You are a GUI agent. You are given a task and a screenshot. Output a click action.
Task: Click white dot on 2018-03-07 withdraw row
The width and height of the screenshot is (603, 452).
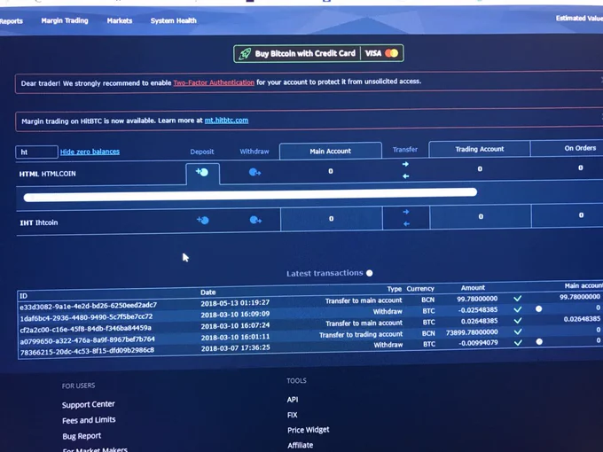[539, 341]
